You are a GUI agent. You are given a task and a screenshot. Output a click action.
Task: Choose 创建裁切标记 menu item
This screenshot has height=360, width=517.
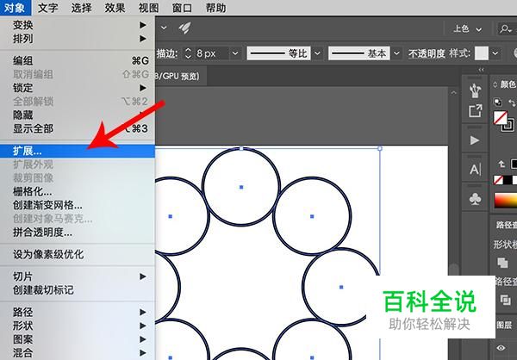coord(78,290)
